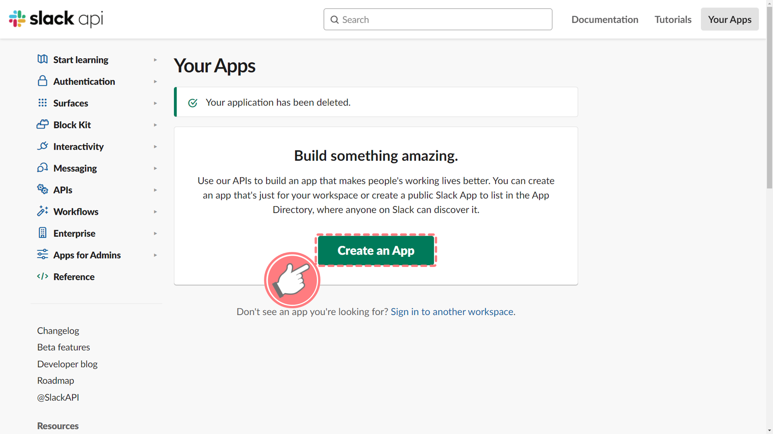Click the Surfaces grid icon
The image size is (773, 434).
click(43, 103)
